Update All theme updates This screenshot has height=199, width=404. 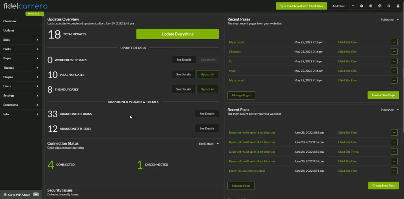(x=208, y=89)
